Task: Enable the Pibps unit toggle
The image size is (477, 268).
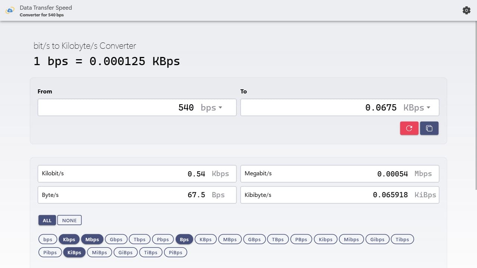Action: click(x=50, y=252)
